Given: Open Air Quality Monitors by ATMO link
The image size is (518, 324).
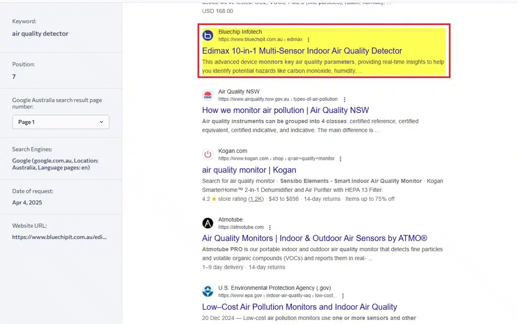Looking at the screenshot, I should click(x=314, y=238).
